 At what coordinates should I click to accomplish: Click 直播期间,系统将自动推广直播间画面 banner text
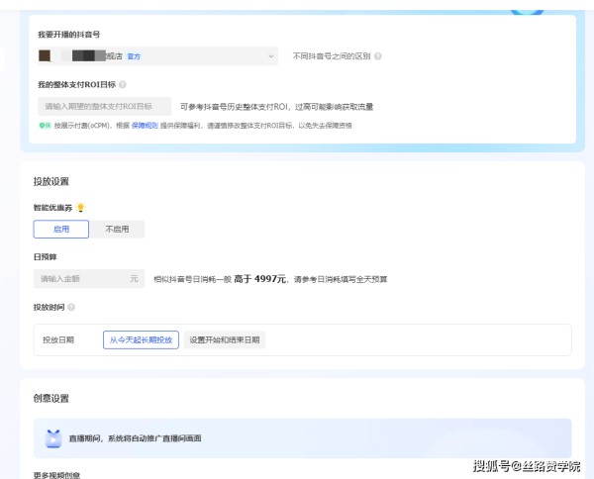coord(135,438)
